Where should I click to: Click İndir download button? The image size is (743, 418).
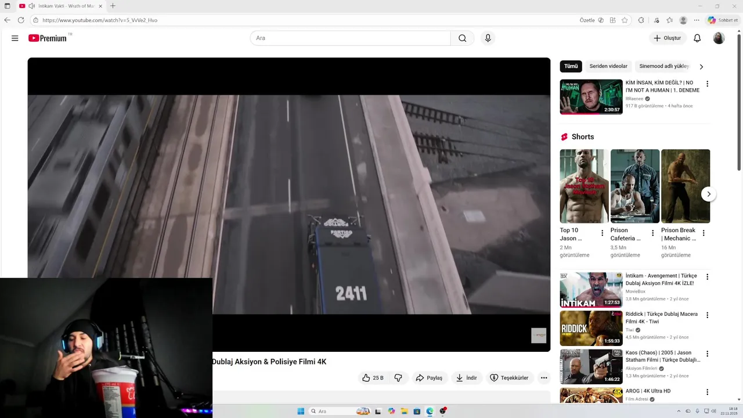(x=466, y=378)
